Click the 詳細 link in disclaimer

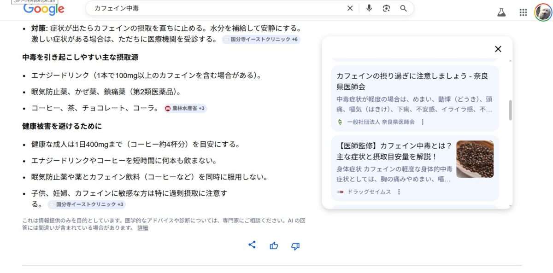143,228
